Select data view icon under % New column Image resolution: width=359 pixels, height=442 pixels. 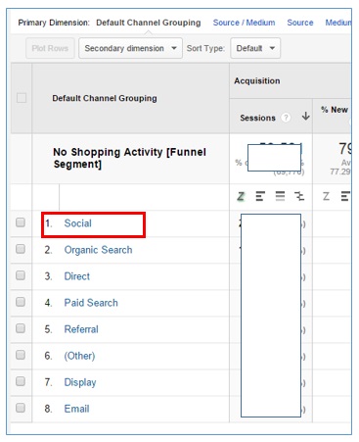coord(326,196)
